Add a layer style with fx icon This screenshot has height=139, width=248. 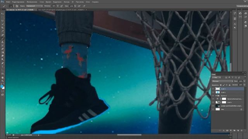[x=224, y=131]
